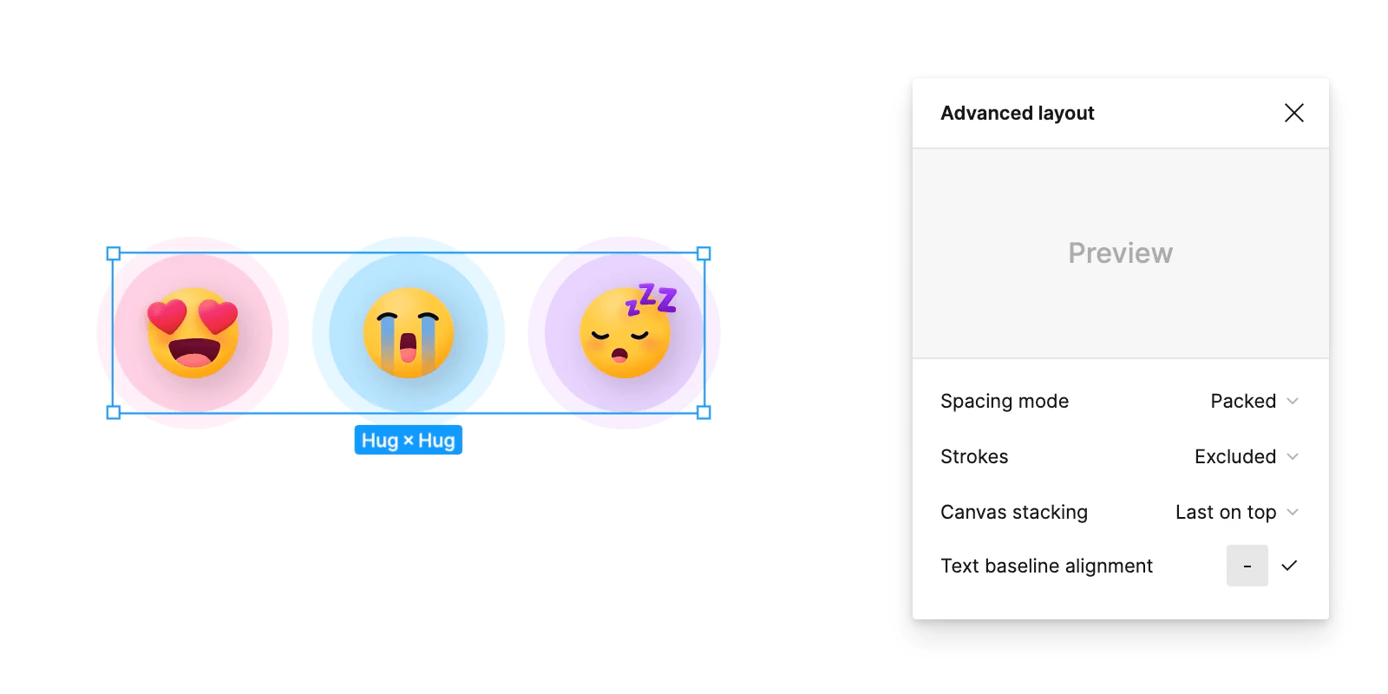This screenshot has width=1388, height=694.
Task: Expand Spacing mode chevron arrow
Action: 1293,401
